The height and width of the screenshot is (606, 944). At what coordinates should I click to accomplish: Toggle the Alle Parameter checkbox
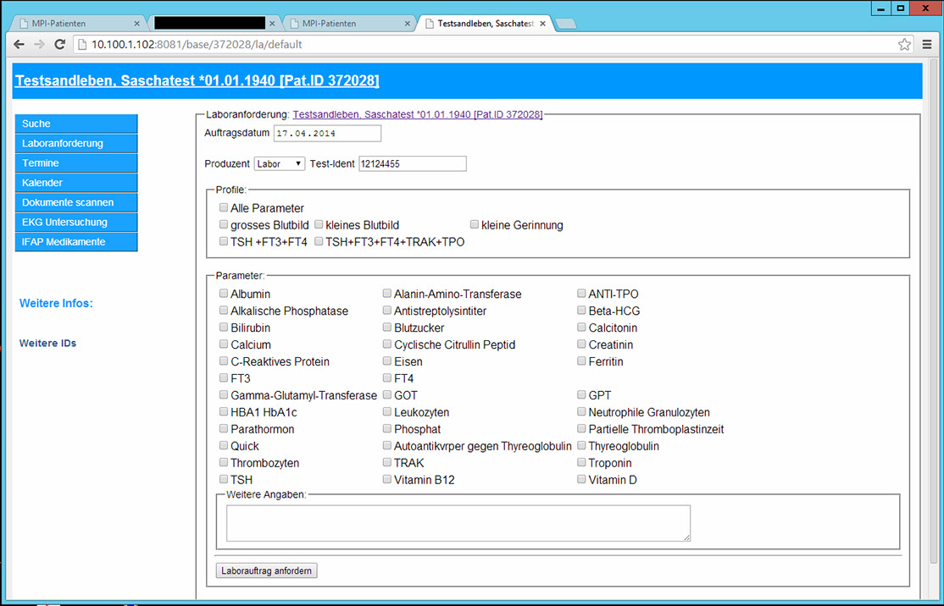click(x=224, y=208)
